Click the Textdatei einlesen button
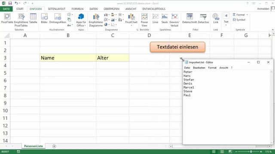 pos(177,47)
